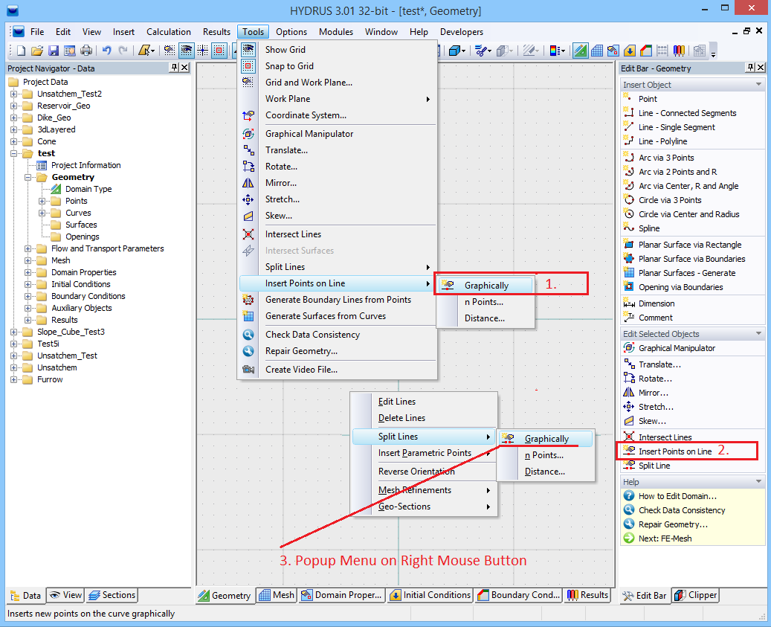This screenshot has height=627, width=771.
Task: Click Line - Polyline in Insert Object
Action: 663,141
